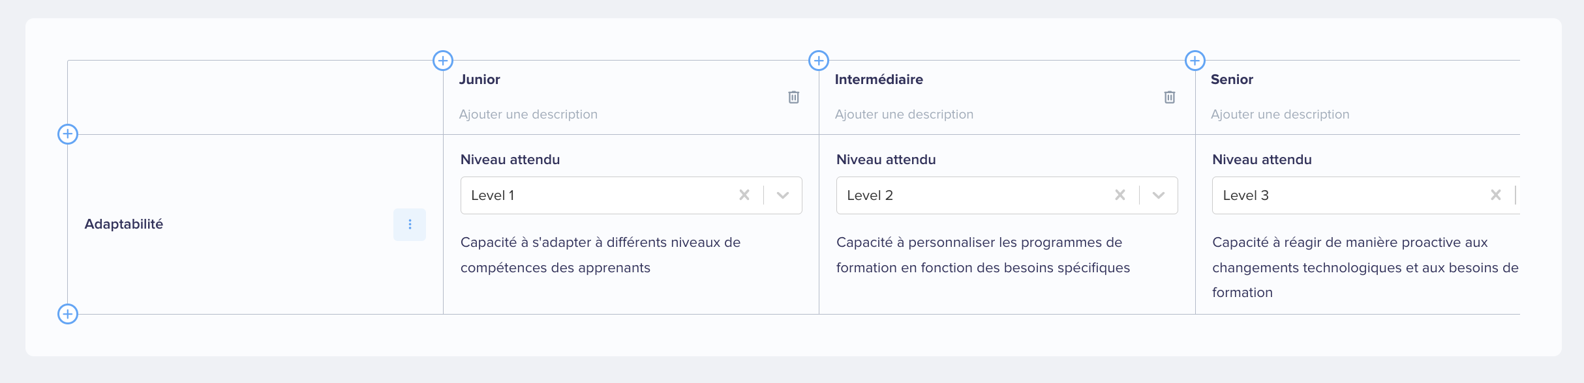Viewport: 1584px width, 383px height.
Task: Open the Adaptabilité three-dot options menu
Action: coord(410,224)
